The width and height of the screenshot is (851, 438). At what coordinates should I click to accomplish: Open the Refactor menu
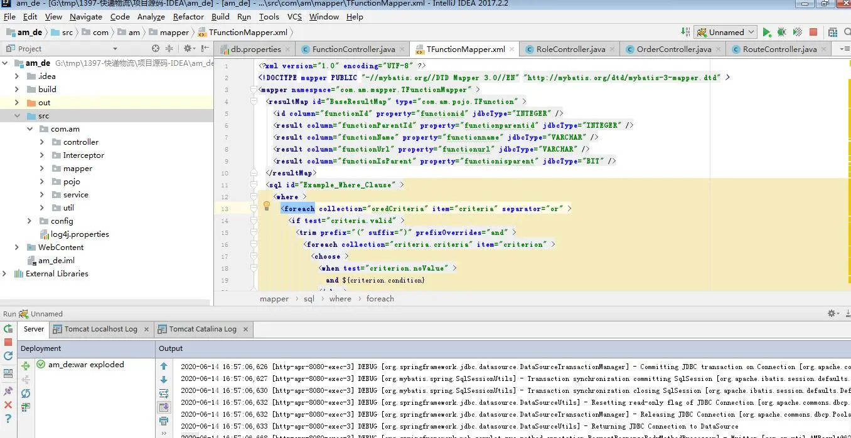[188, 17]
